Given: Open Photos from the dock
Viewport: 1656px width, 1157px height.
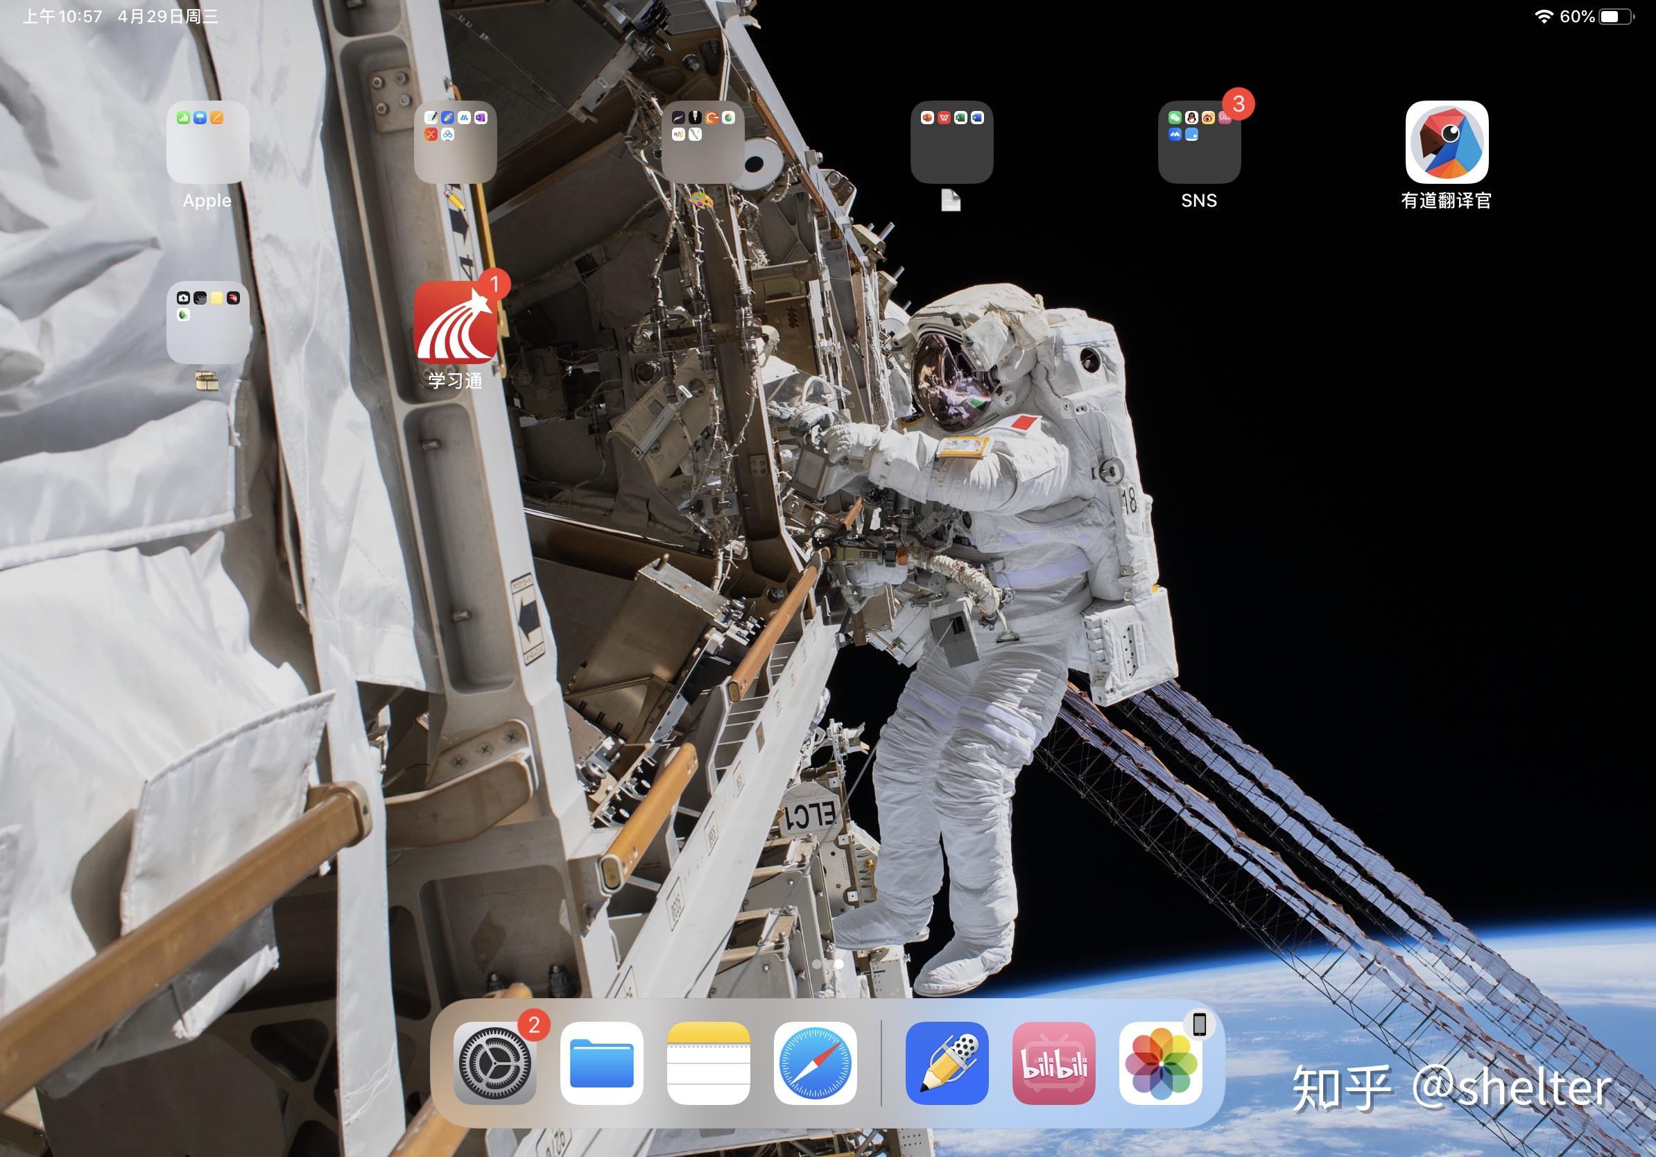Looking at the screenshot, I should 1160,1063.
